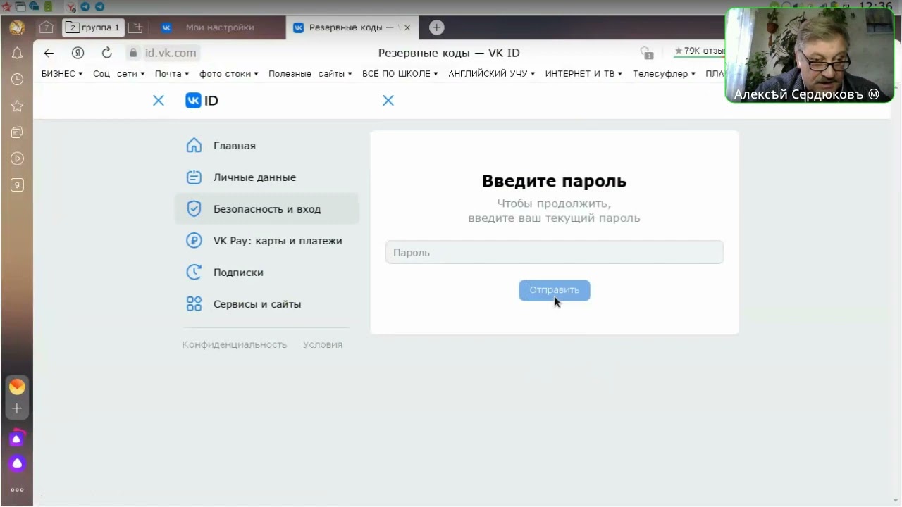
Task: Click the browser back arrow
Action: point(49,53)
